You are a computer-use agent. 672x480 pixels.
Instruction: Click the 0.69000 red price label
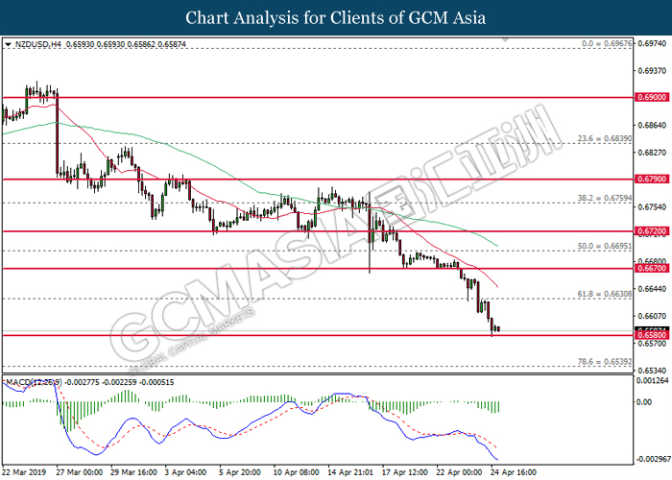pos(652,97)
